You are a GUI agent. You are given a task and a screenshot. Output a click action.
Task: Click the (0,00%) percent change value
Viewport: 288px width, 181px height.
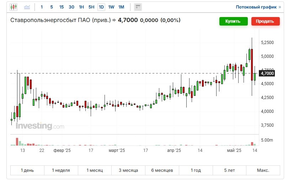click(170, 20)
